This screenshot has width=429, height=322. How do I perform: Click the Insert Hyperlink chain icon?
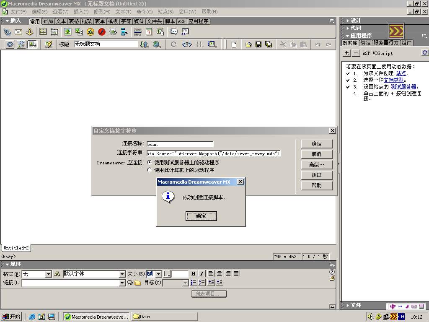click(x=7, y=32)
